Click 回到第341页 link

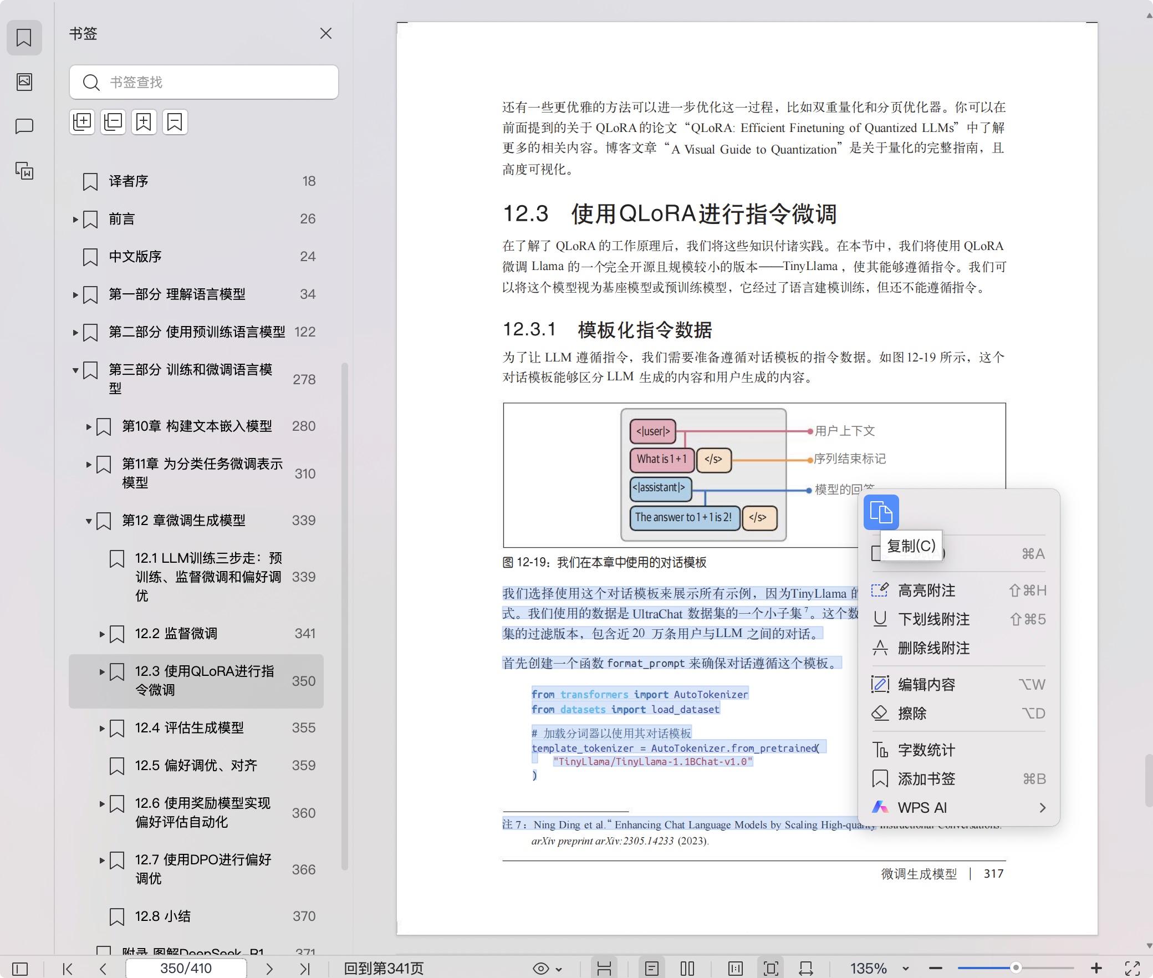[384, 969]
